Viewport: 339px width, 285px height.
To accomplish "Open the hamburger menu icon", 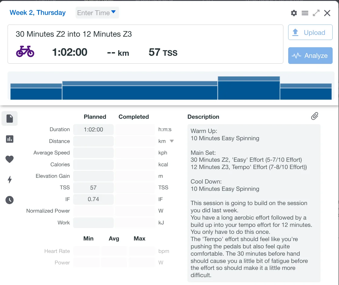I will pyautogui.click(x=305, y=13).
